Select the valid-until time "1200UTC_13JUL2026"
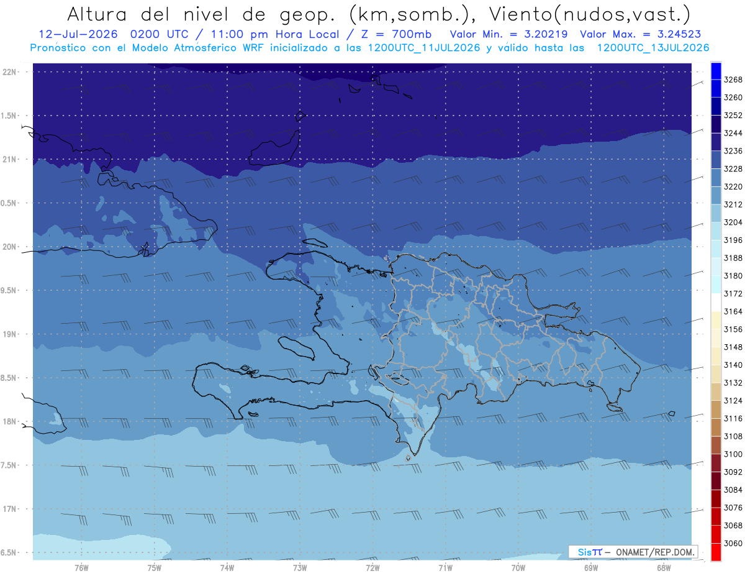 pos(653,48)
